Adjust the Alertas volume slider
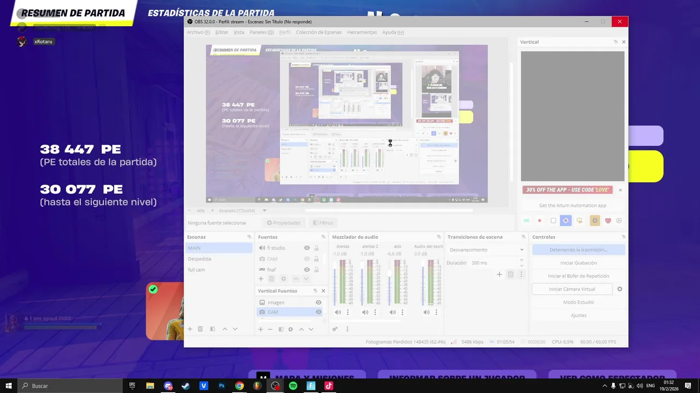The width and height of the screenshot is (700, 393). click(x=335, y=282)
